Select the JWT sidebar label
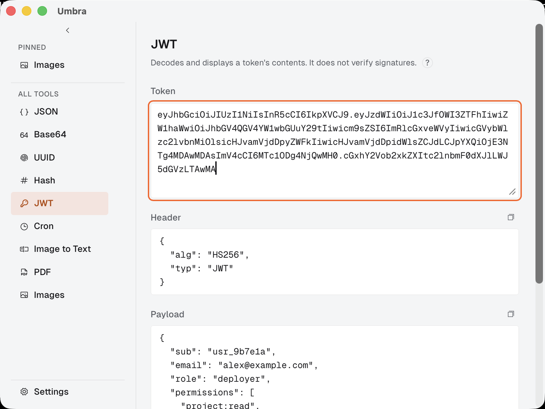 pos(44,203)
